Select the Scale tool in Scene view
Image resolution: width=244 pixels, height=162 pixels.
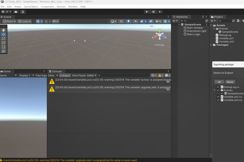(x=3, y=43)
